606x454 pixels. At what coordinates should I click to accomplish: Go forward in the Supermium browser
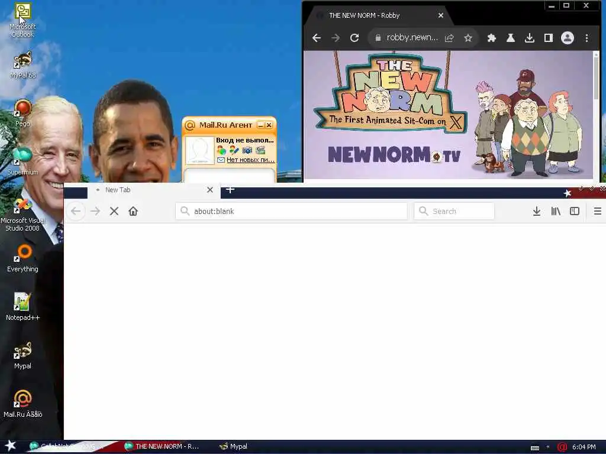pyautogui.click(x=336, y=38)
